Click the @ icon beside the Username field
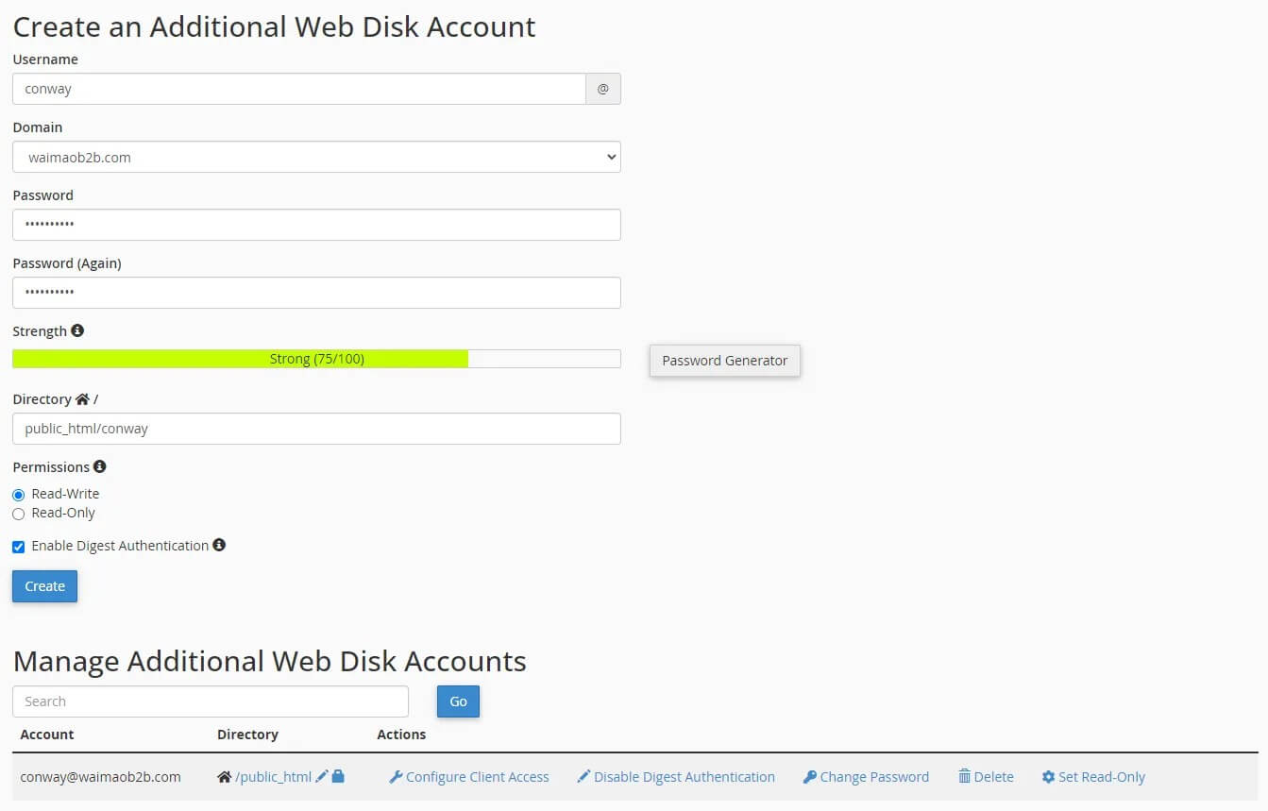The width and height of the screenshot is (1268, 811). pos(603,89)
